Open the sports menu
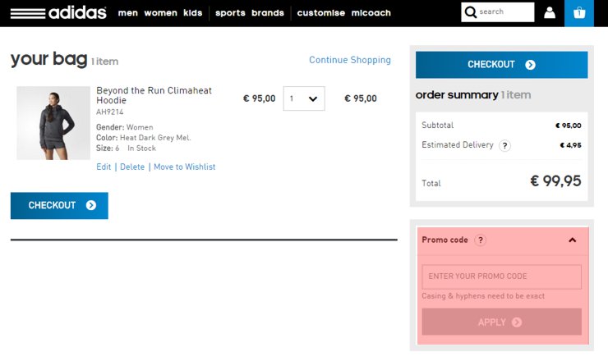This screenshot has height=361, width=608. [x=230, y=13]
